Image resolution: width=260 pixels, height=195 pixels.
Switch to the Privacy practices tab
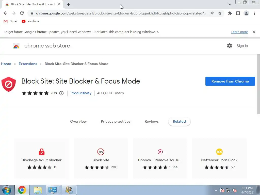(116, 121)
